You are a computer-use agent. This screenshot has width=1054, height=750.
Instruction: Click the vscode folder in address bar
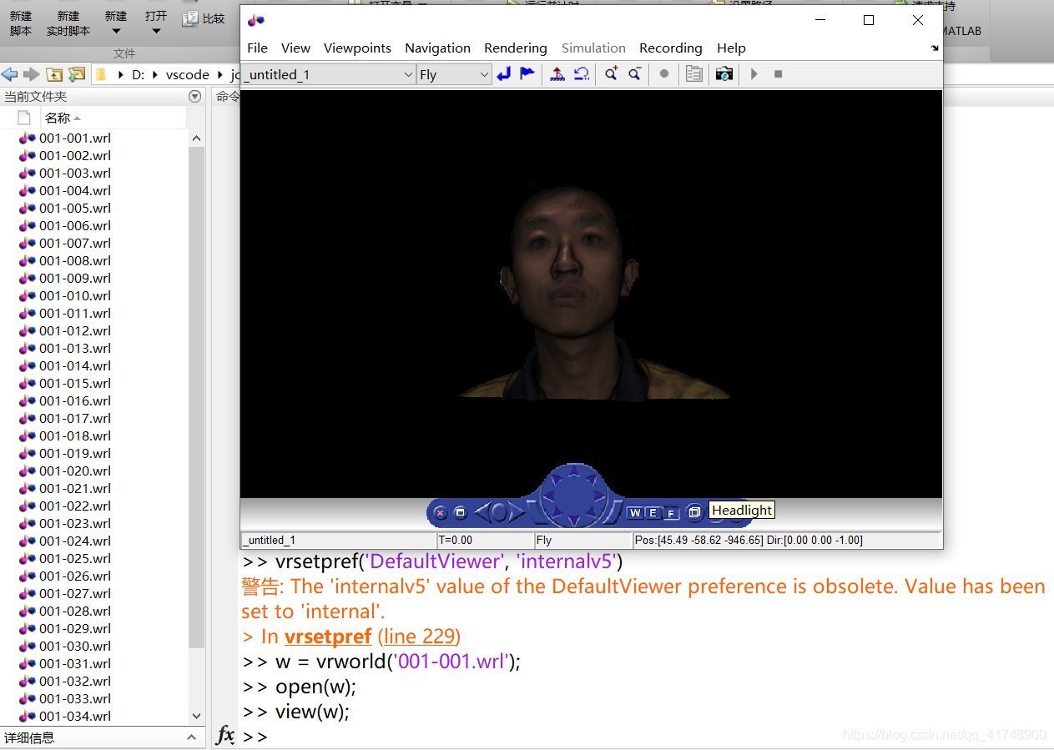[188, 75]
